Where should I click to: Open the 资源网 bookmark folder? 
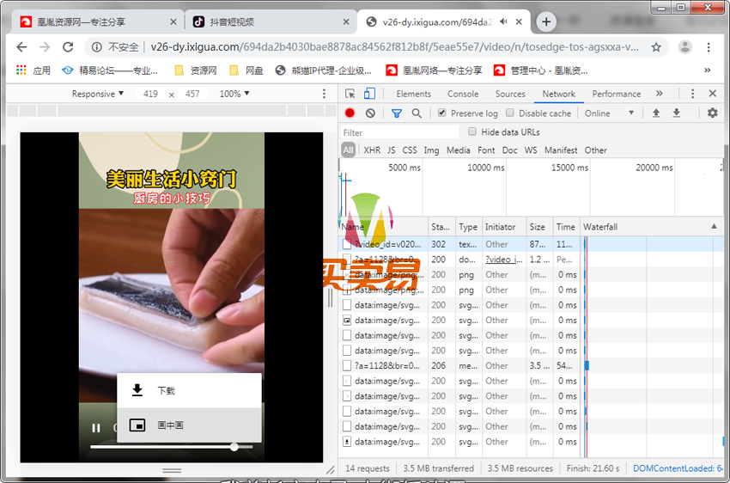pos(196,70)
